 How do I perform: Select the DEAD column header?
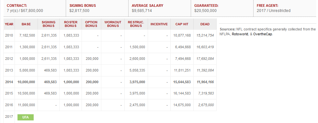click(x=205, y=24)
